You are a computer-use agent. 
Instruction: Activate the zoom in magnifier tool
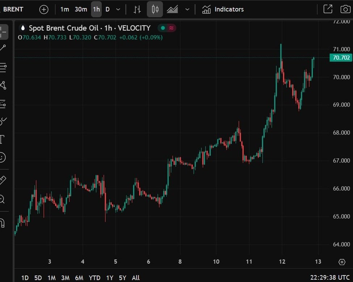coord(2,199)
